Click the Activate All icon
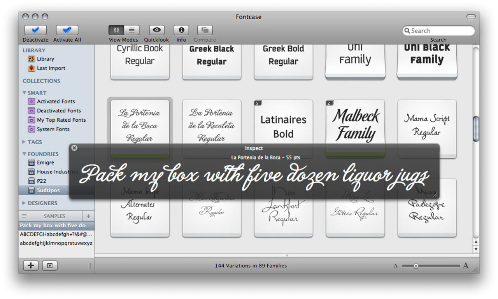 click(x=67, y=30)
